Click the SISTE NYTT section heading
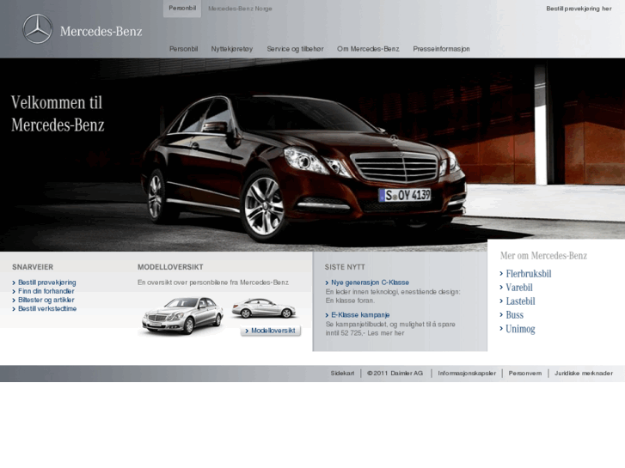Image resolution: width=625 pixels, height=468 pixels. pyautogui.click(x=345, y=267)
